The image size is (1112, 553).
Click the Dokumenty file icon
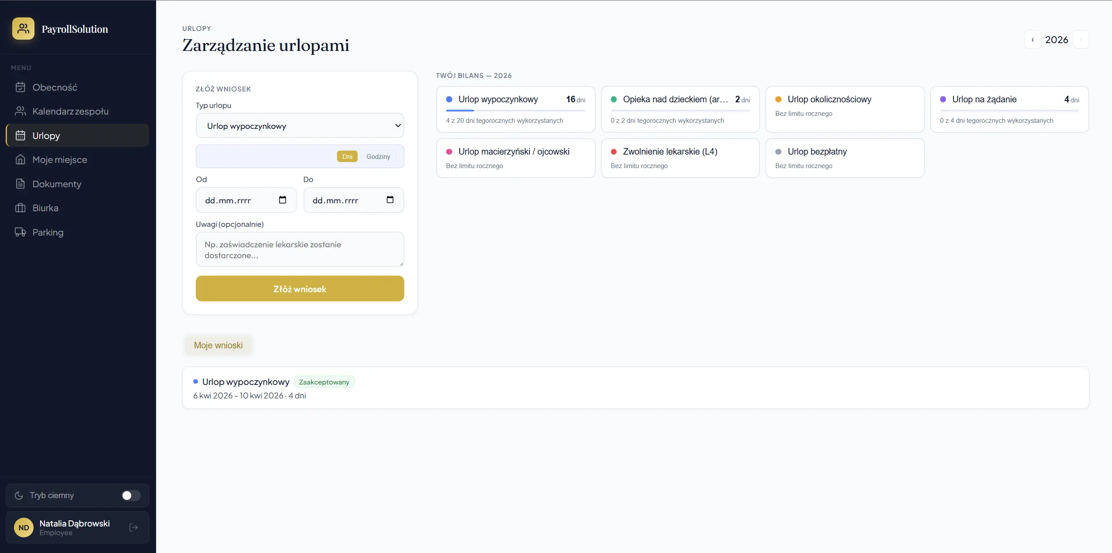20,184
